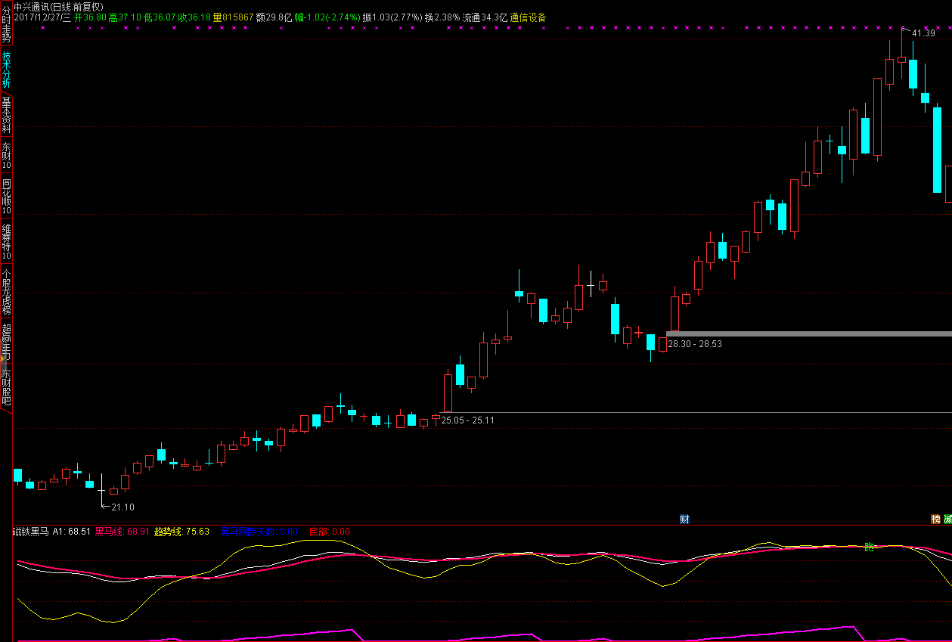The height and width of the screenshot is (642, 952).
Task: Click the red 黑马线 68.91 label
Action: [x=122, y=532]
